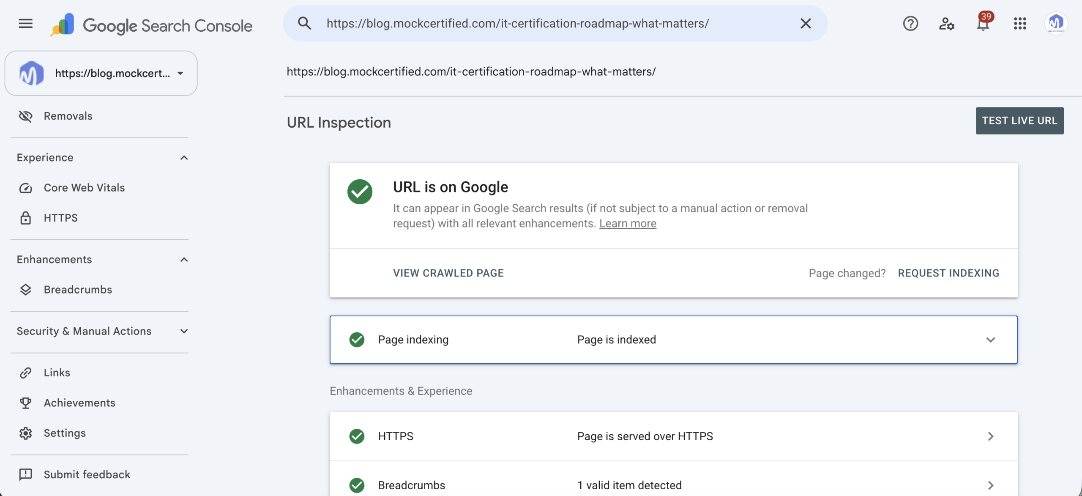
Task: Open Breadcrumbs in the sidebar
Action: point(78,290)
